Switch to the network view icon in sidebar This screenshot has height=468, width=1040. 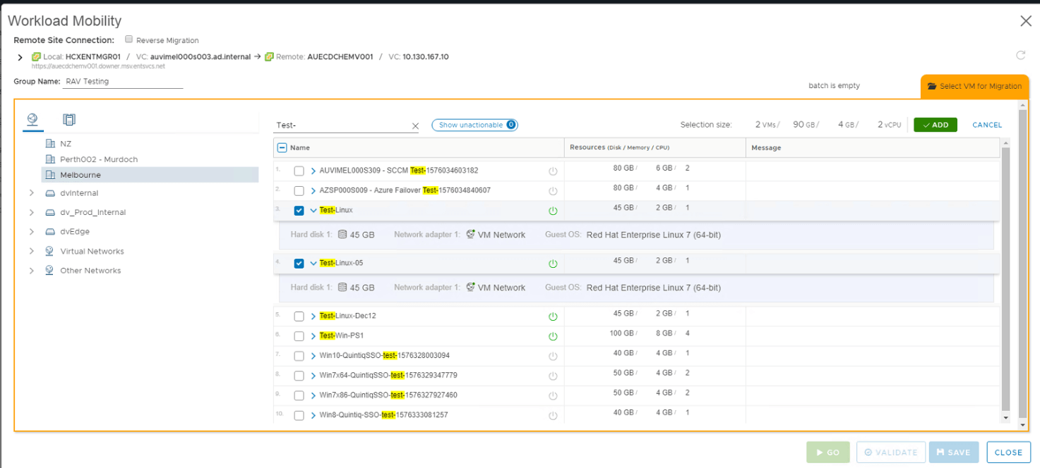(32, 119)
